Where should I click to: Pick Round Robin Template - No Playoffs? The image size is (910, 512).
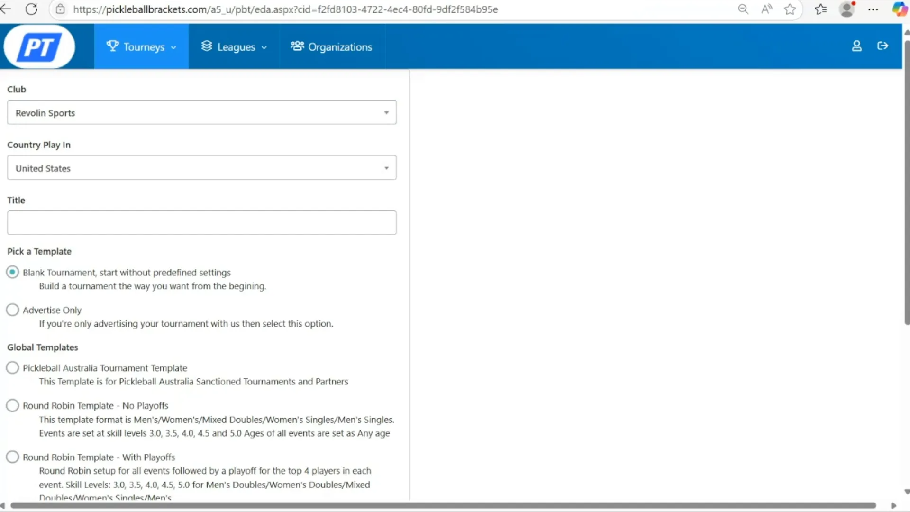pos(13,406)
